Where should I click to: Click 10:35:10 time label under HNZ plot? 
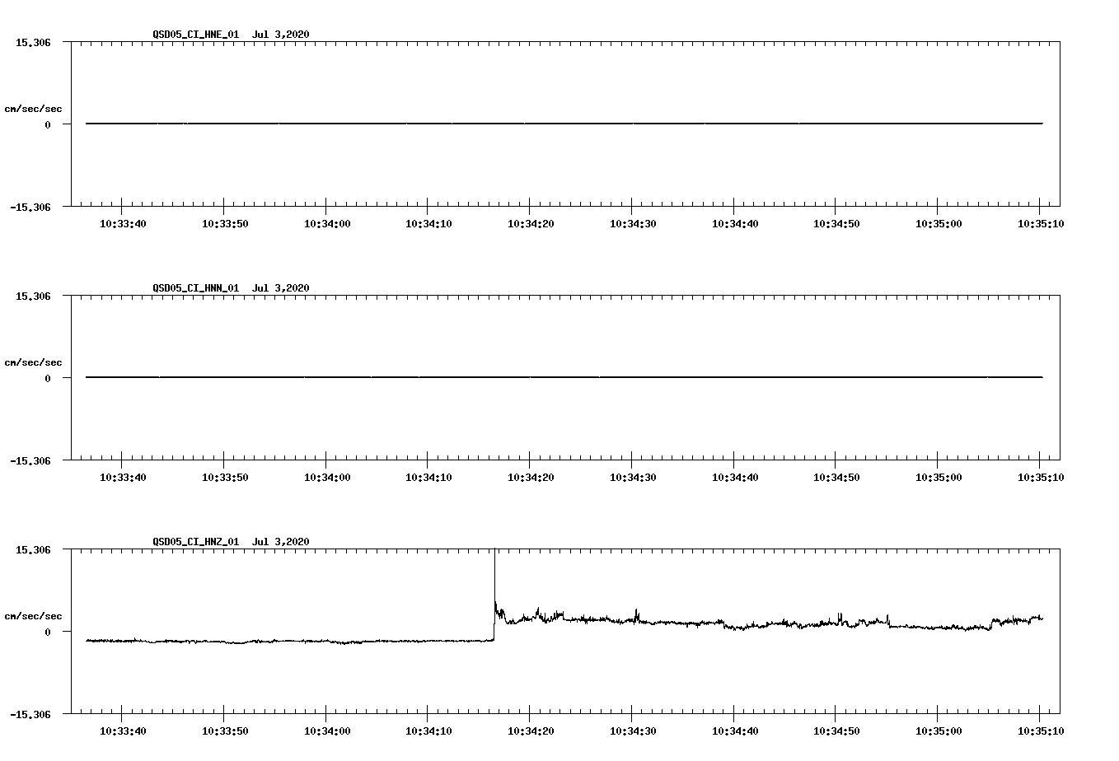(1040, 731)
